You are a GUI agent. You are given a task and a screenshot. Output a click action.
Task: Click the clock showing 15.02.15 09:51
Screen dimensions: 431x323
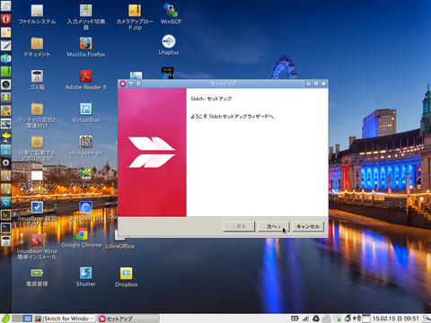(396, 319)
